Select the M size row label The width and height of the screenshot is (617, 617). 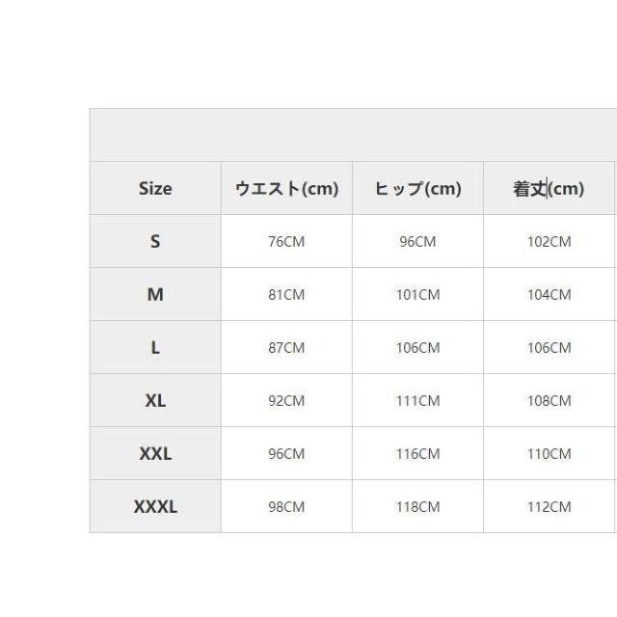click(x=155, y=295)
